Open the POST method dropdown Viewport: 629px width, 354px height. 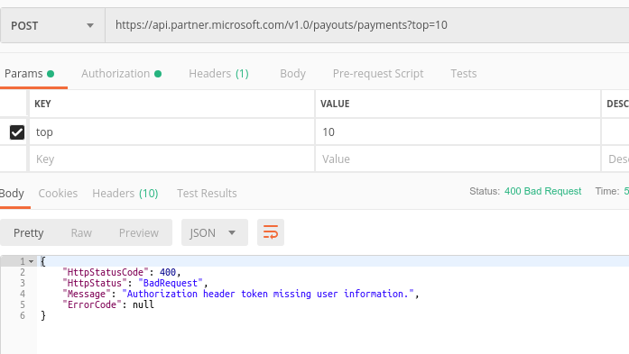52,25
